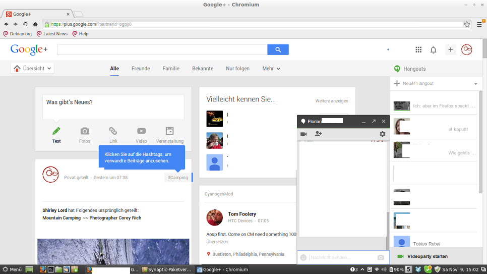Open the battery 90% indicator
The image size is (487, 274).
click(396, 269)
